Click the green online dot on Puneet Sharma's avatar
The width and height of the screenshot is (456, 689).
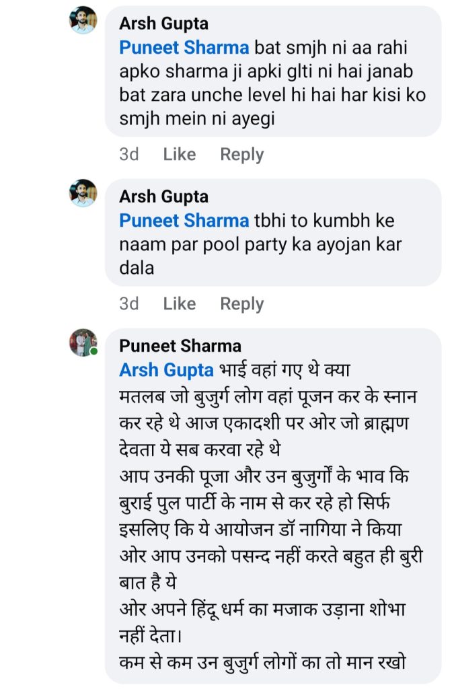(94, 351)
